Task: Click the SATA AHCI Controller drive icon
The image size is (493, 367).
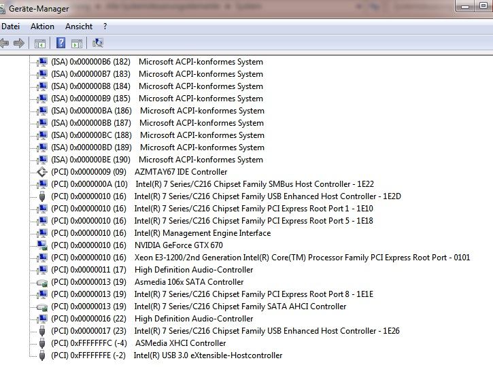Action: (41, 307)
